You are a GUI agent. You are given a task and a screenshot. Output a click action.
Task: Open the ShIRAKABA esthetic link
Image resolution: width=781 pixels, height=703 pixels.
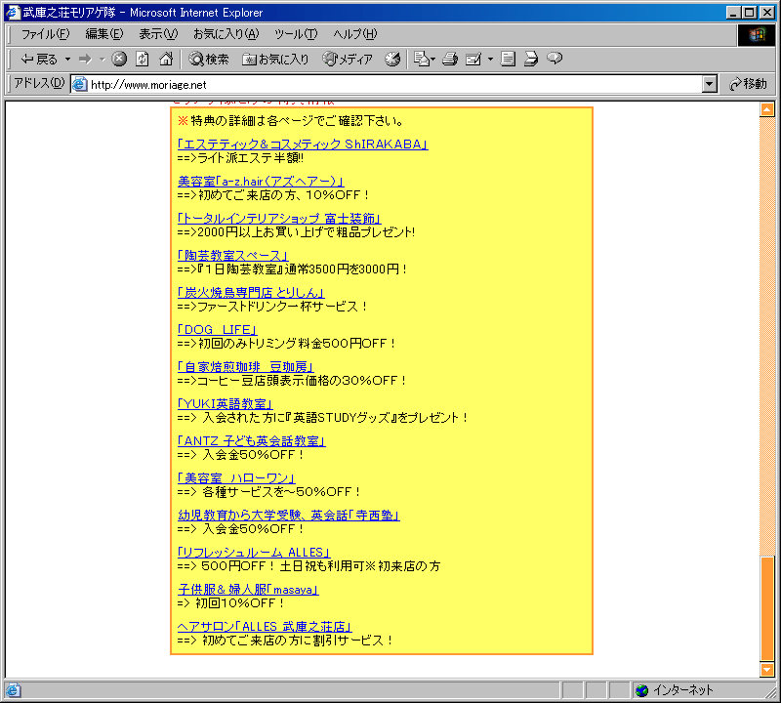tap(303, 144)
